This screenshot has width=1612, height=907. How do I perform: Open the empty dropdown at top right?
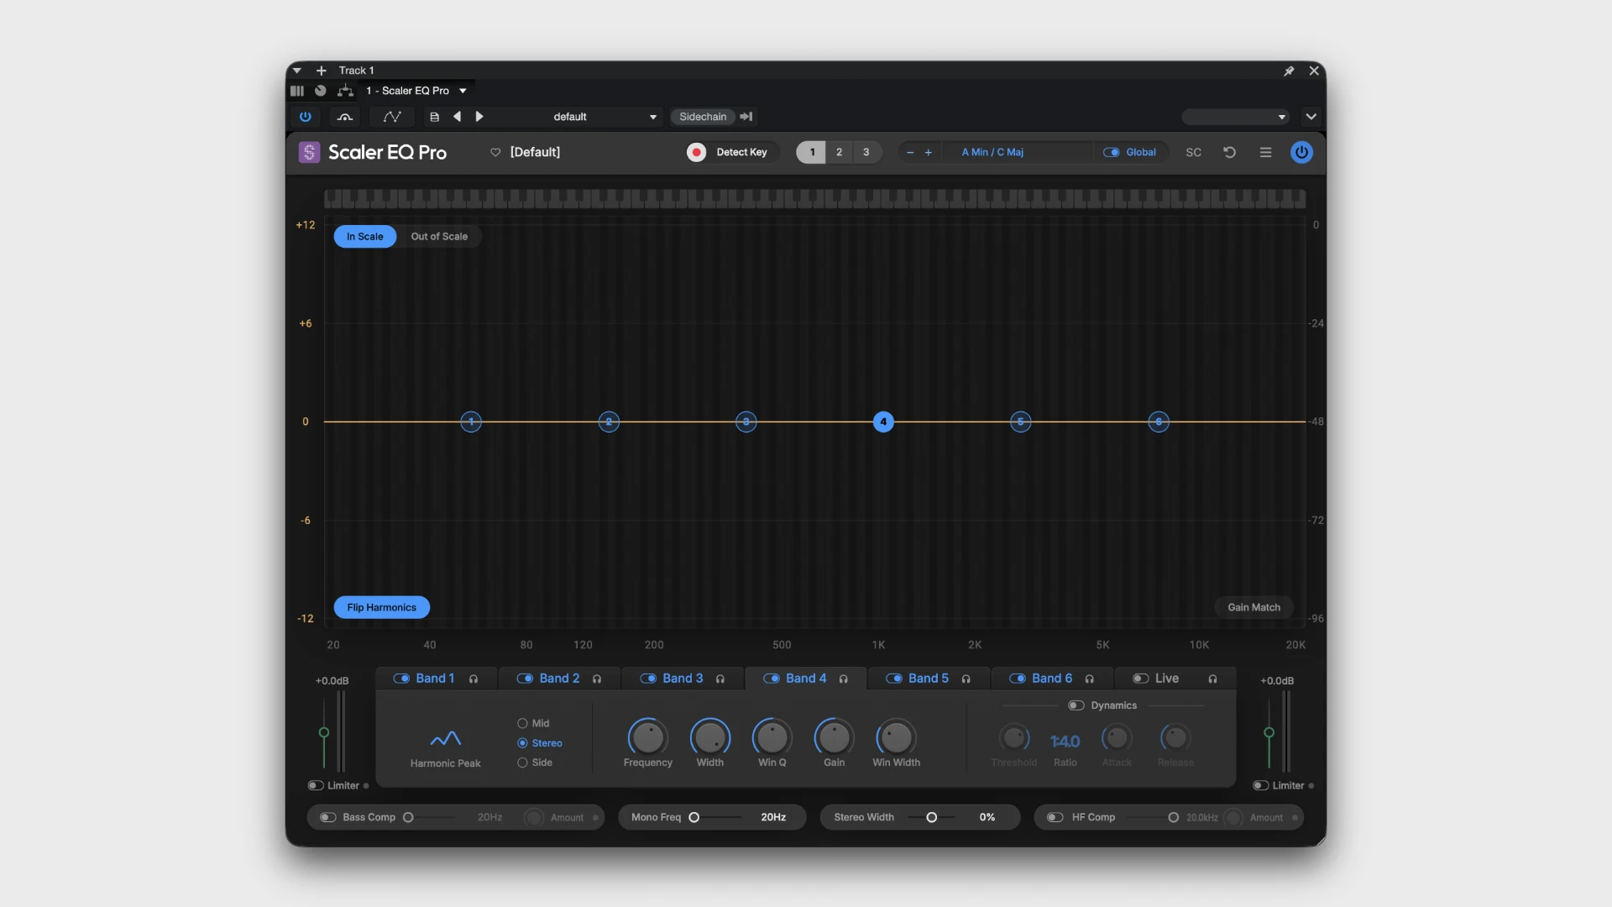(x=1235, y=117)
